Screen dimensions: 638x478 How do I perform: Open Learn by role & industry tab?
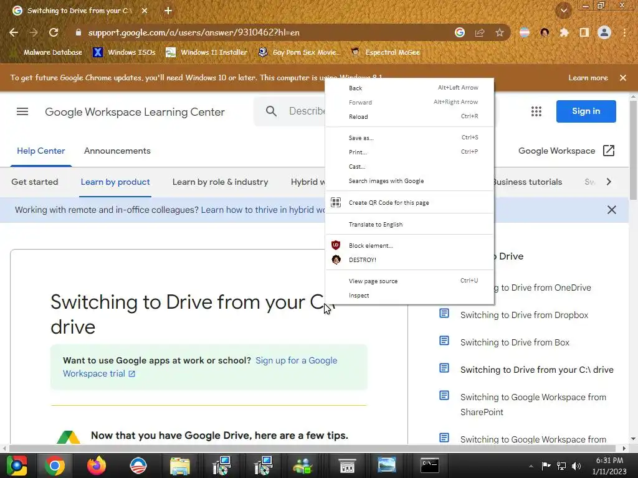pos(220,182)
